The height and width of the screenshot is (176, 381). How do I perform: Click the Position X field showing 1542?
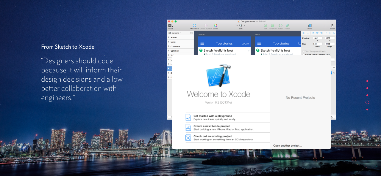click(x=318, y=38)
